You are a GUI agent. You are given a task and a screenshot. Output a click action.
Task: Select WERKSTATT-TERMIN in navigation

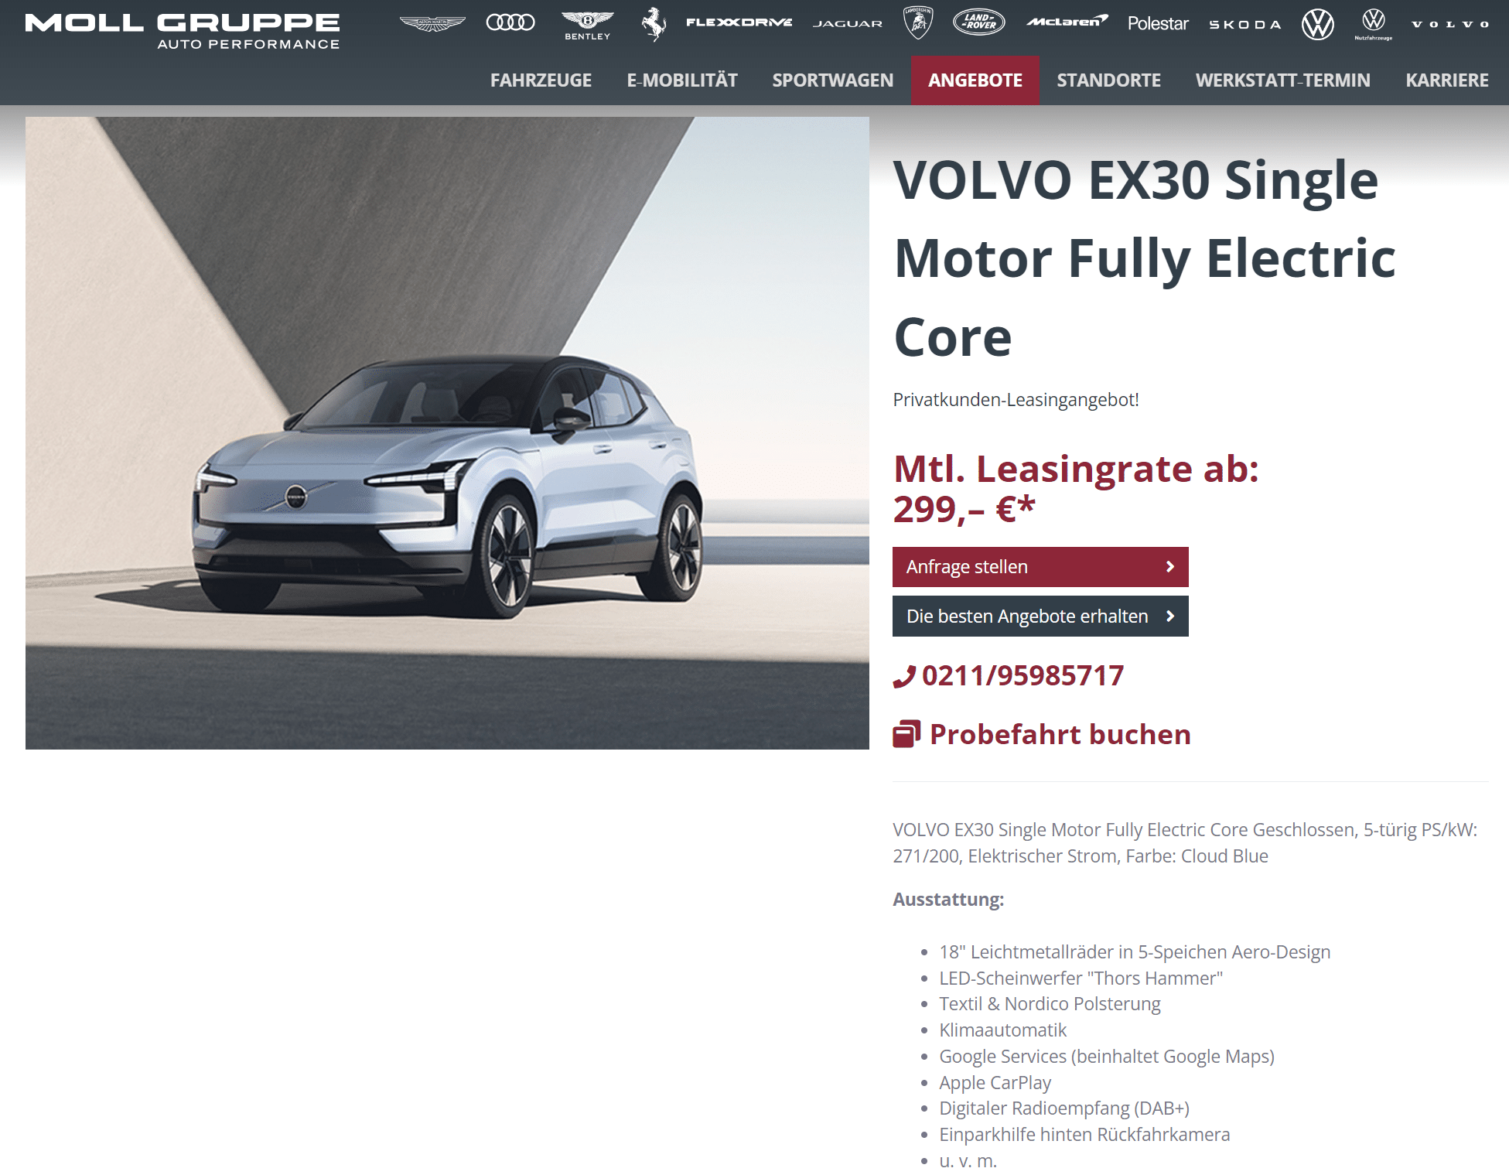pyautogui.click(x=1282, y=80)
